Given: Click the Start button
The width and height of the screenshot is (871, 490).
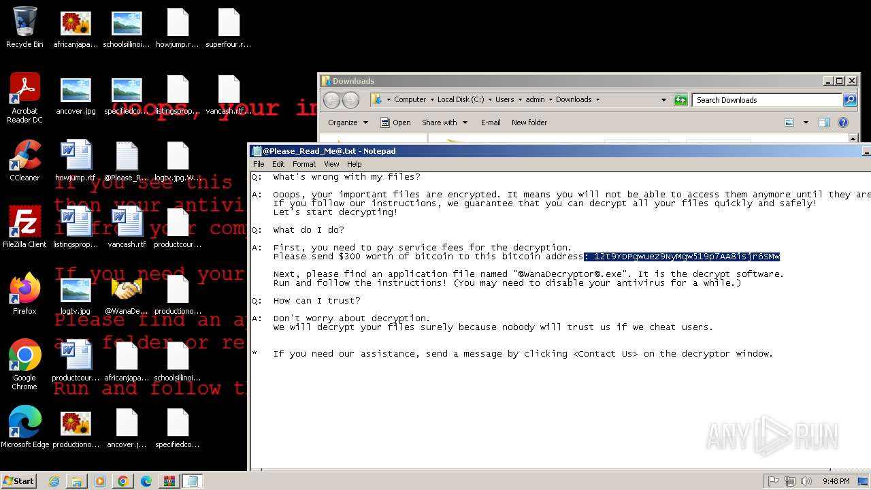Looking at the screenshot, I should [x=18, y=481].
